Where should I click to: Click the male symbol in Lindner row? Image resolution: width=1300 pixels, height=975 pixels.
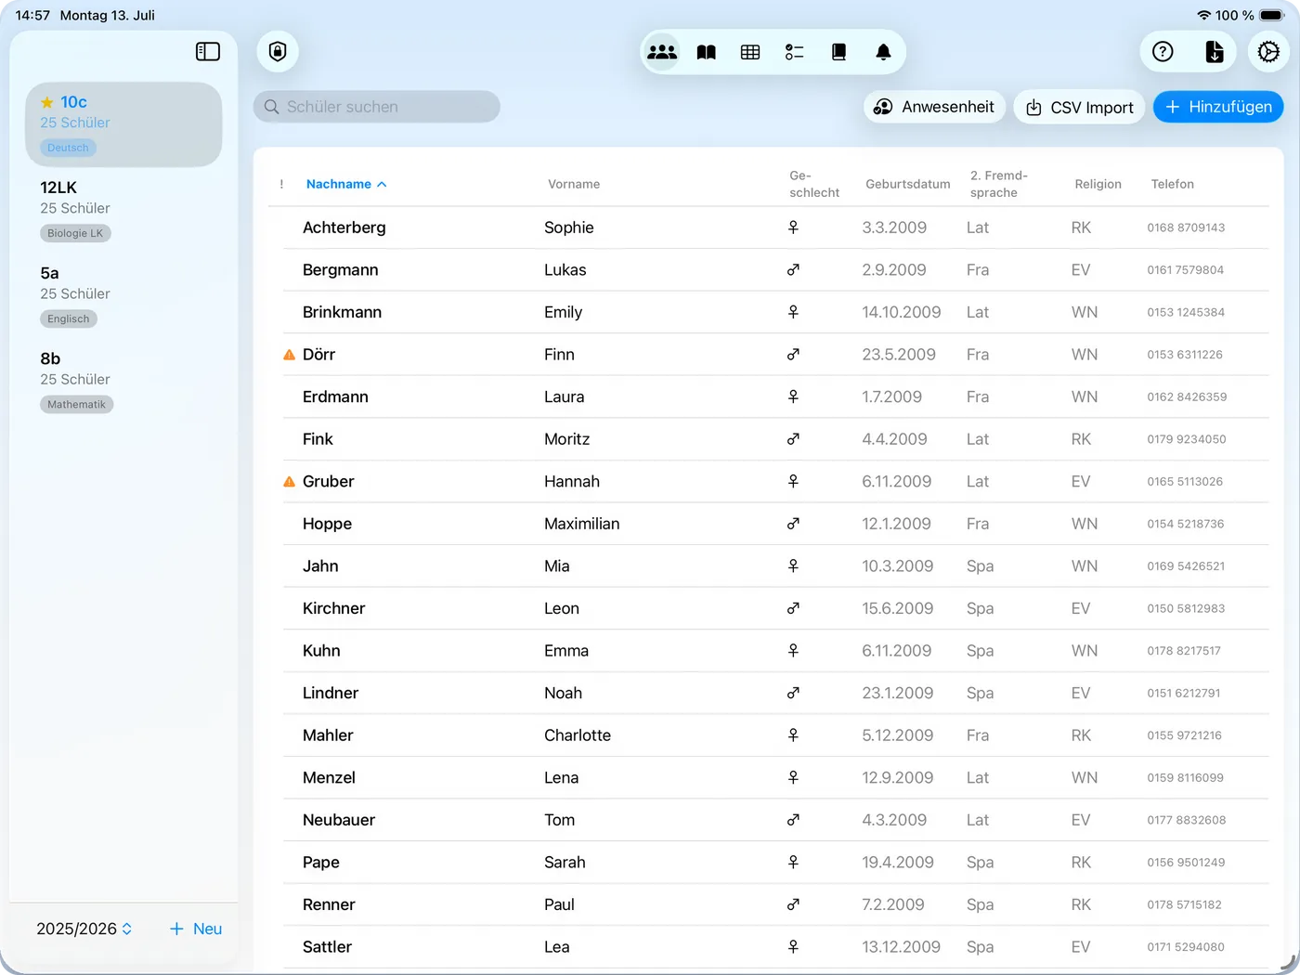(x=793, y=693)
